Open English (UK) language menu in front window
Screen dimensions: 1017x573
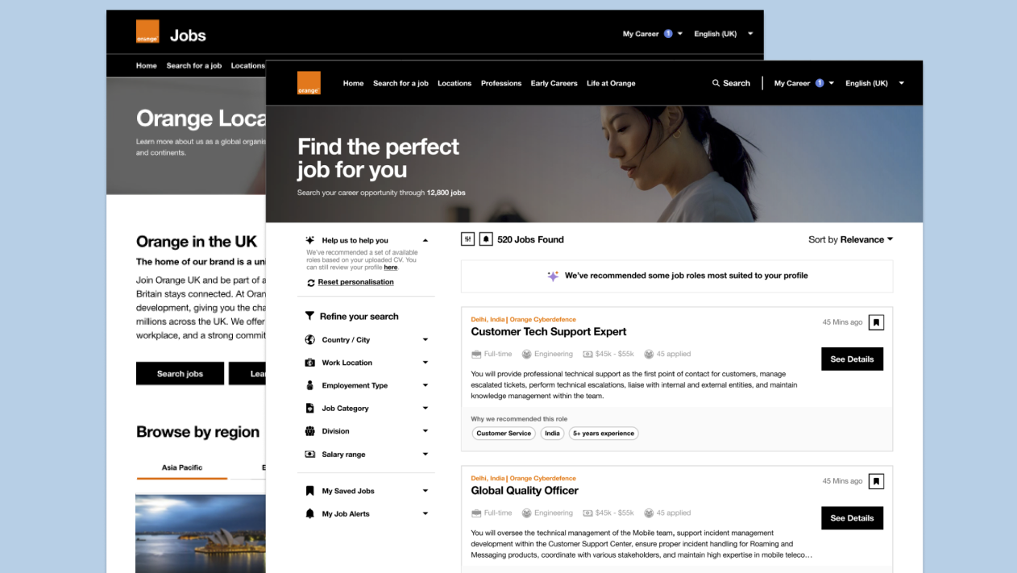[x=874, y=83]
